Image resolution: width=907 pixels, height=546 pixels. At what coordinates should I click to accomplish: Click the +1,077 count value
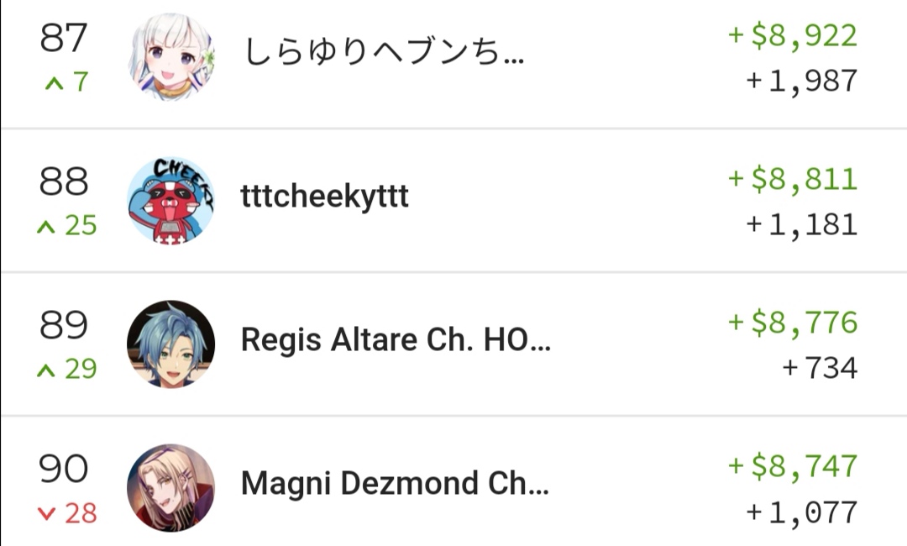coord(802,513)
